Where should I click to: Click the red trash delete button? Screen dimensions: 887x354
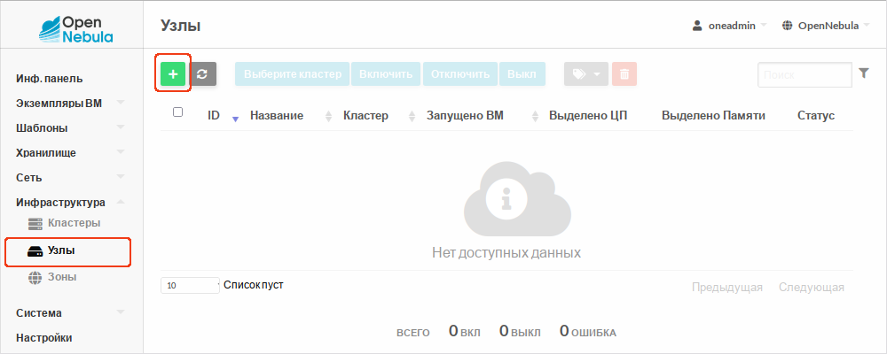point(624,74)
